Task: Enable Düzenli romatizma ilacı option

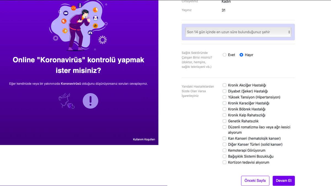Action: click(225, 127)
